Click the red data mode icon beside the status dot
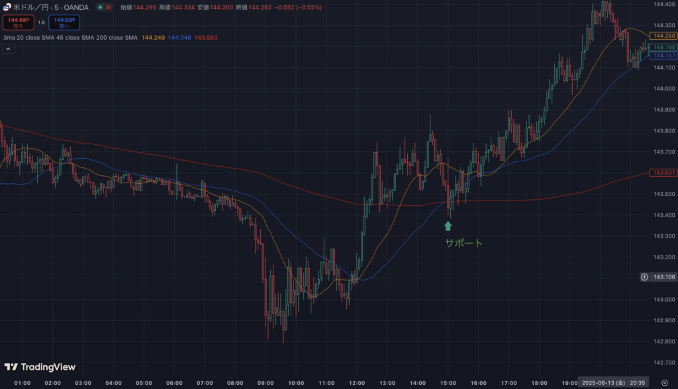This screenshot has height=389, width=678. tap(109, 7)
